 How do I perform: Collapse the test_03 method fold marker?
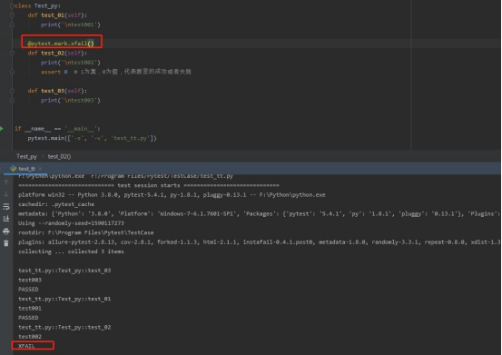(12, 91)
